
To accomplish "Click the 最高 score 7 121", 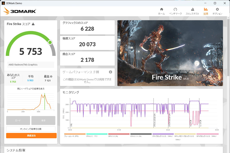I will coord(48,81).
